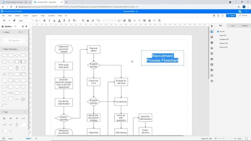Click the search magnifier in the toolbar

159,21
